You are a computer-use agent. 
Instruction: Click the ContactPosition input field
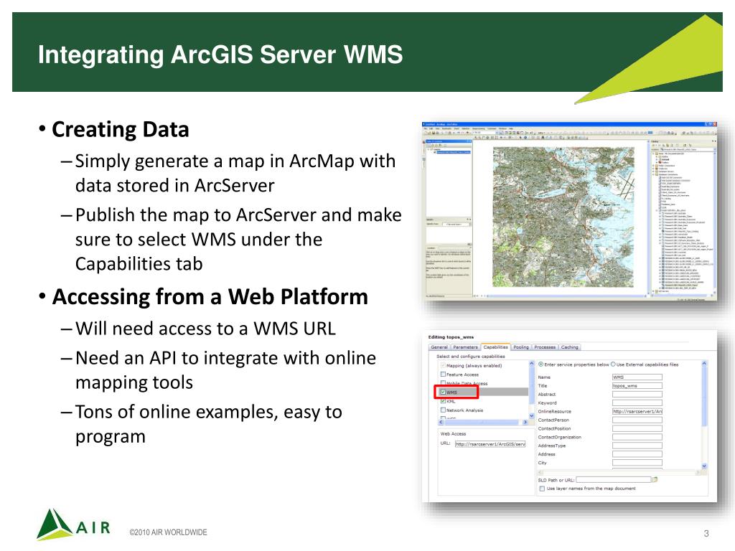coord(637,429)
